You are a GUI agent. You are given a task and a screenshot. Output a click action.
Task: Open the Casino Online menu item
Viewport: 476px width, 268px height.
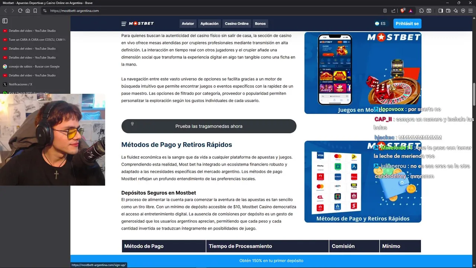point(237,23)
